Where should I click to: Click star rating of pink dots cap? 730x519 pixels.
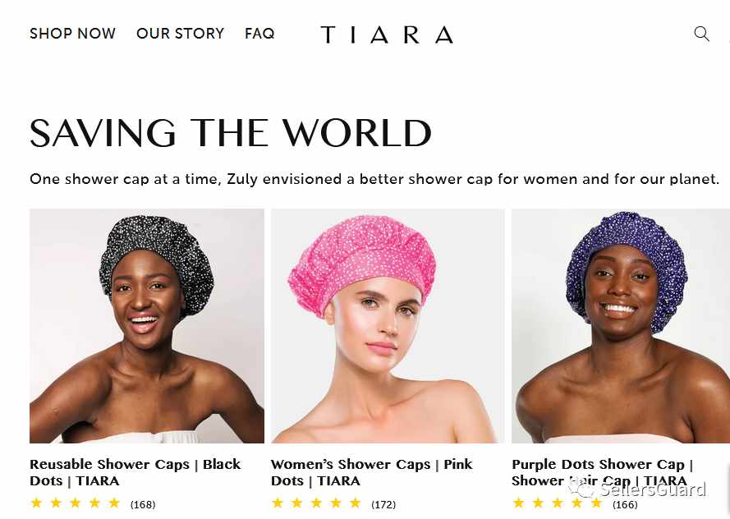pyautogui.click(x=316, y=503)
